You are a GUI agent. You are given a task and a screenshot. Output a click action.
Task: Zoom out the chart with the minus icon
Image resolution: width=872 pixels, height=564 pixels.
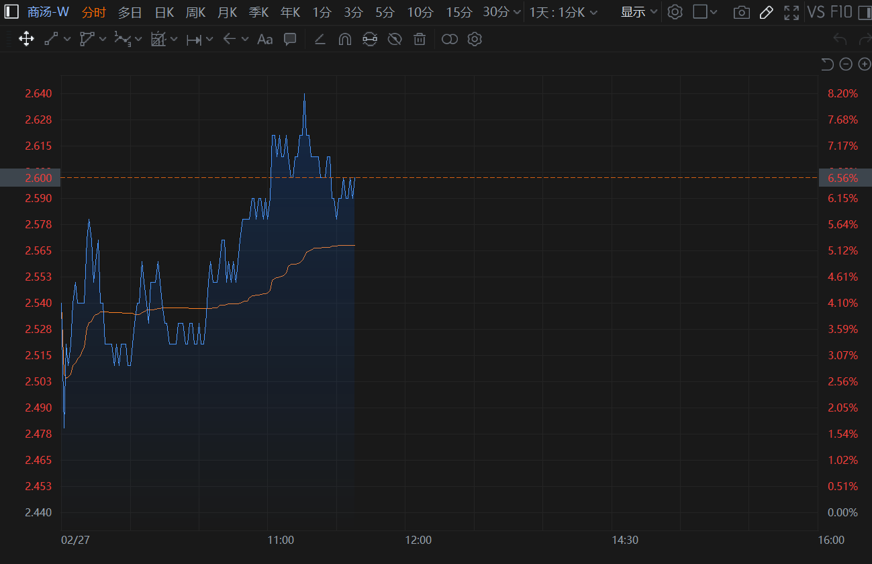846,64
